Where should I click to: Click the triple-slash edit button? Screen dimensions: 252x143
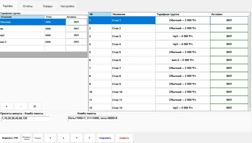tap(35, 106)
